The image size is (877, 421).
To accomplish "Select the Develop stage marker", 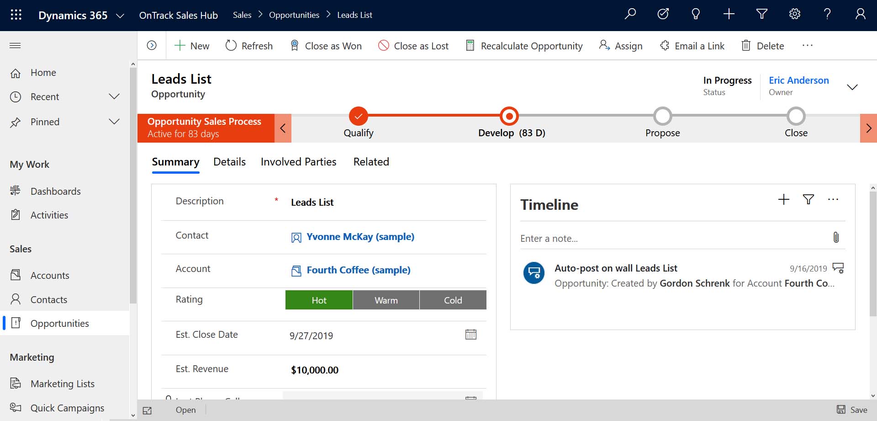I will (509, 116).
